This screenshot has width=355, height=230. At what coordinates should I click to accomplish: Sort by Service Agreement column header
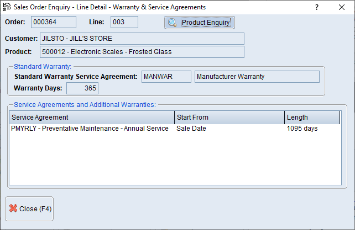pos(91,117)
